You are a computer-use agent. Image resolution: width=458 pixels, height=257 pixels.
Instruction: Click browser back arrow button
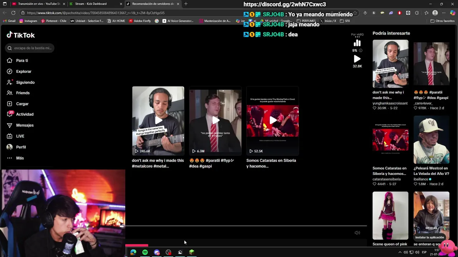click(x=4, y=13)
